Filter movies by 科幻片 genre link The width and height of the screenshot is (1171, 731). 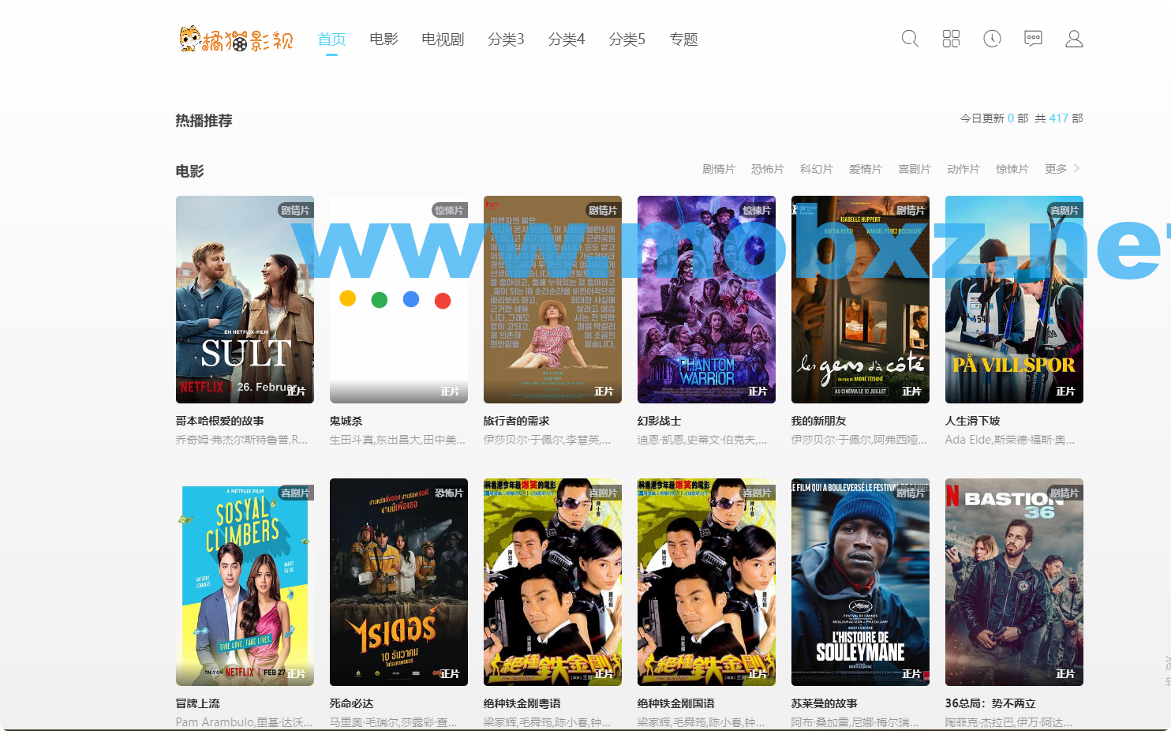coord(817,169)
